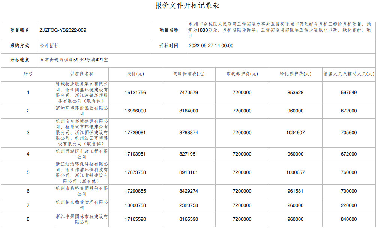Click the 供应商名称 column header

click(81, 74)
